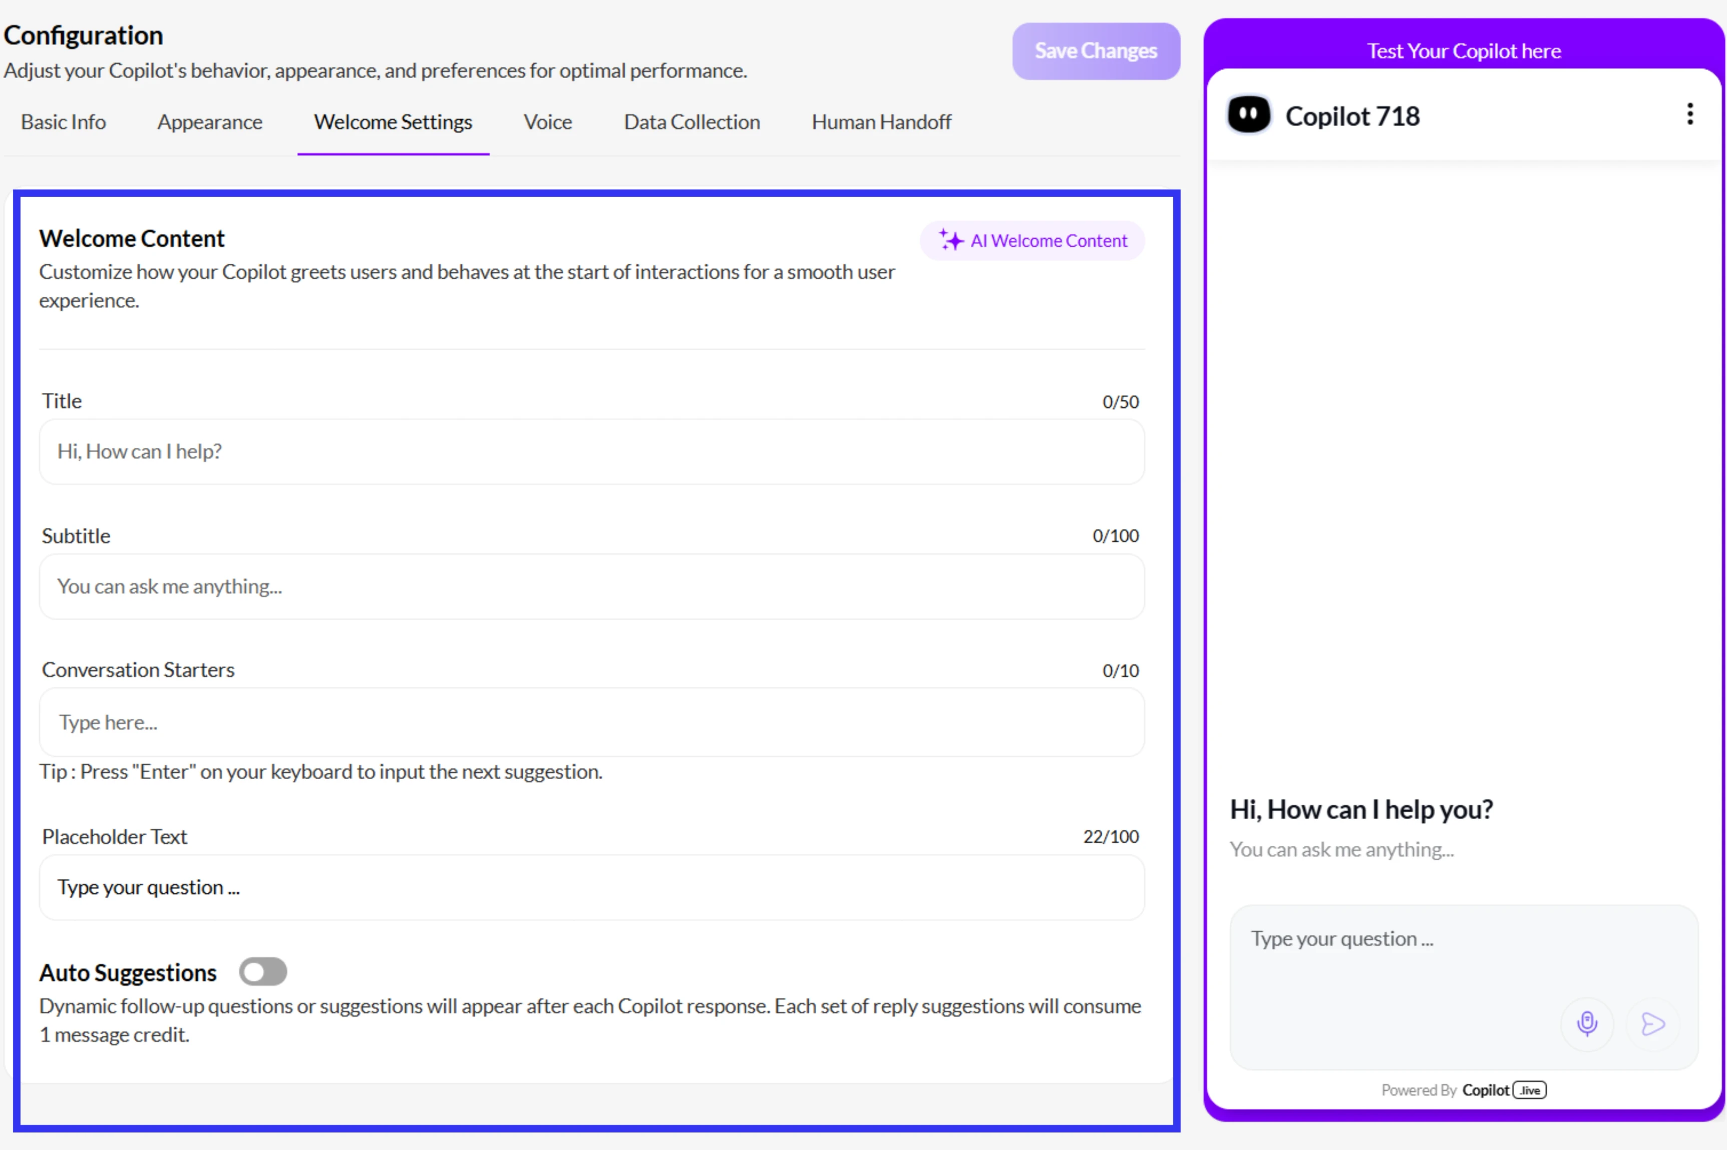Enable the Auto Suggestions toggle

click(x=263, y=971)
